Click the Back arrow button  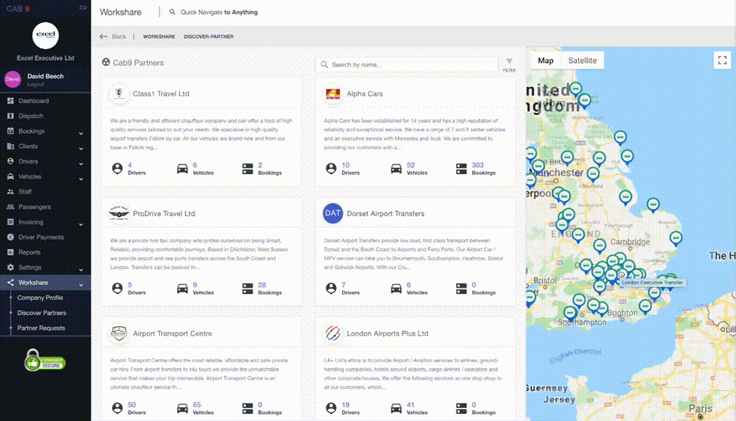coord(113,36)
